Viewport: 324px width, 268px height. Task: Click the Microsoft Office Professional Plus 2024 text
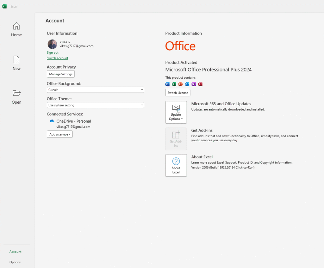208,70
